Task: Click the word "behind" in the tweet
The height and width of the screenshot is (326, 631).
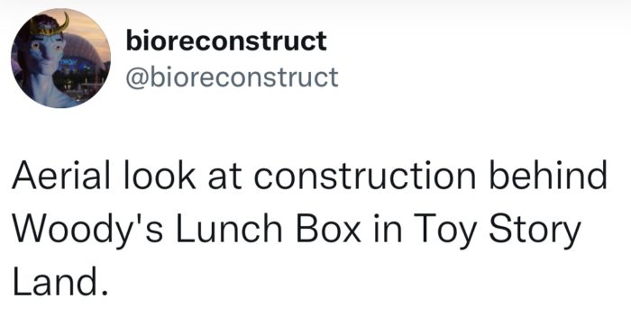Action: (x=548, y=176)
